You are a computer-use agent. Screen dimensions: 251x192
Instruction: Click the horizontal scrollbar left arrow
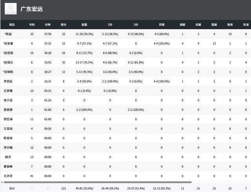[2, 182]
